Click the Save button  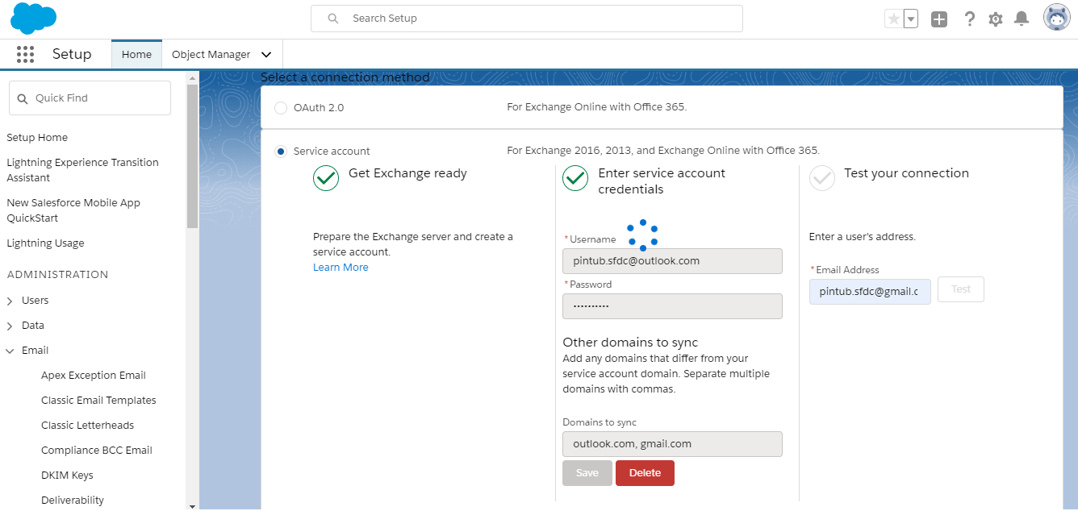pos(587,473)
